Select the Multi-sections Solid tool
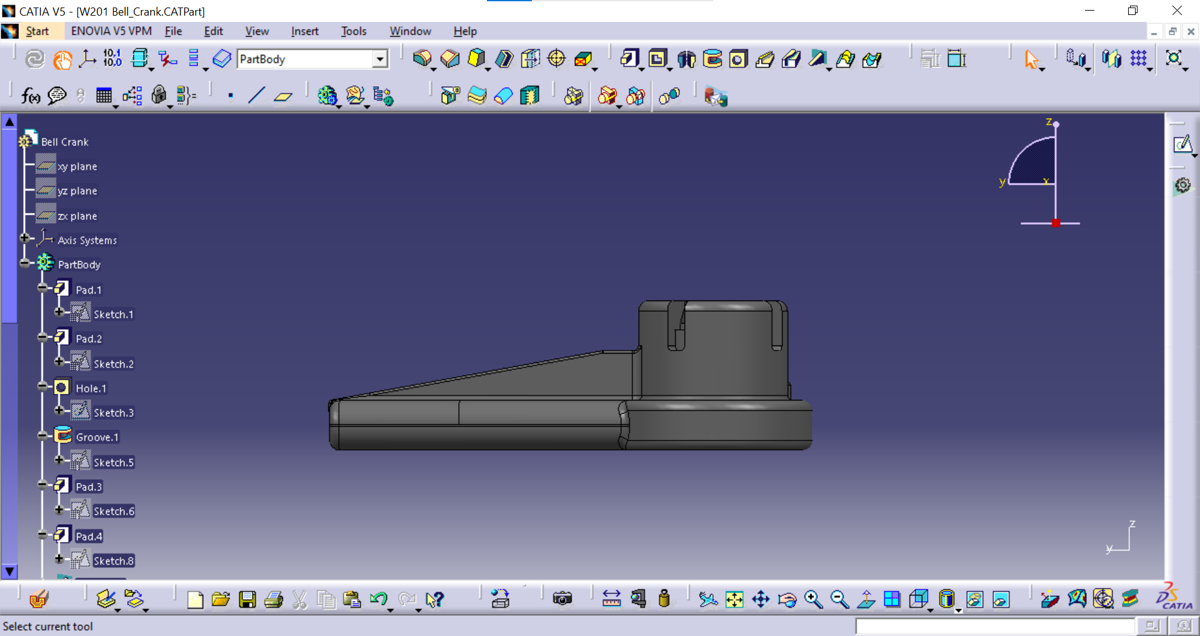 (x=845, y=59)
